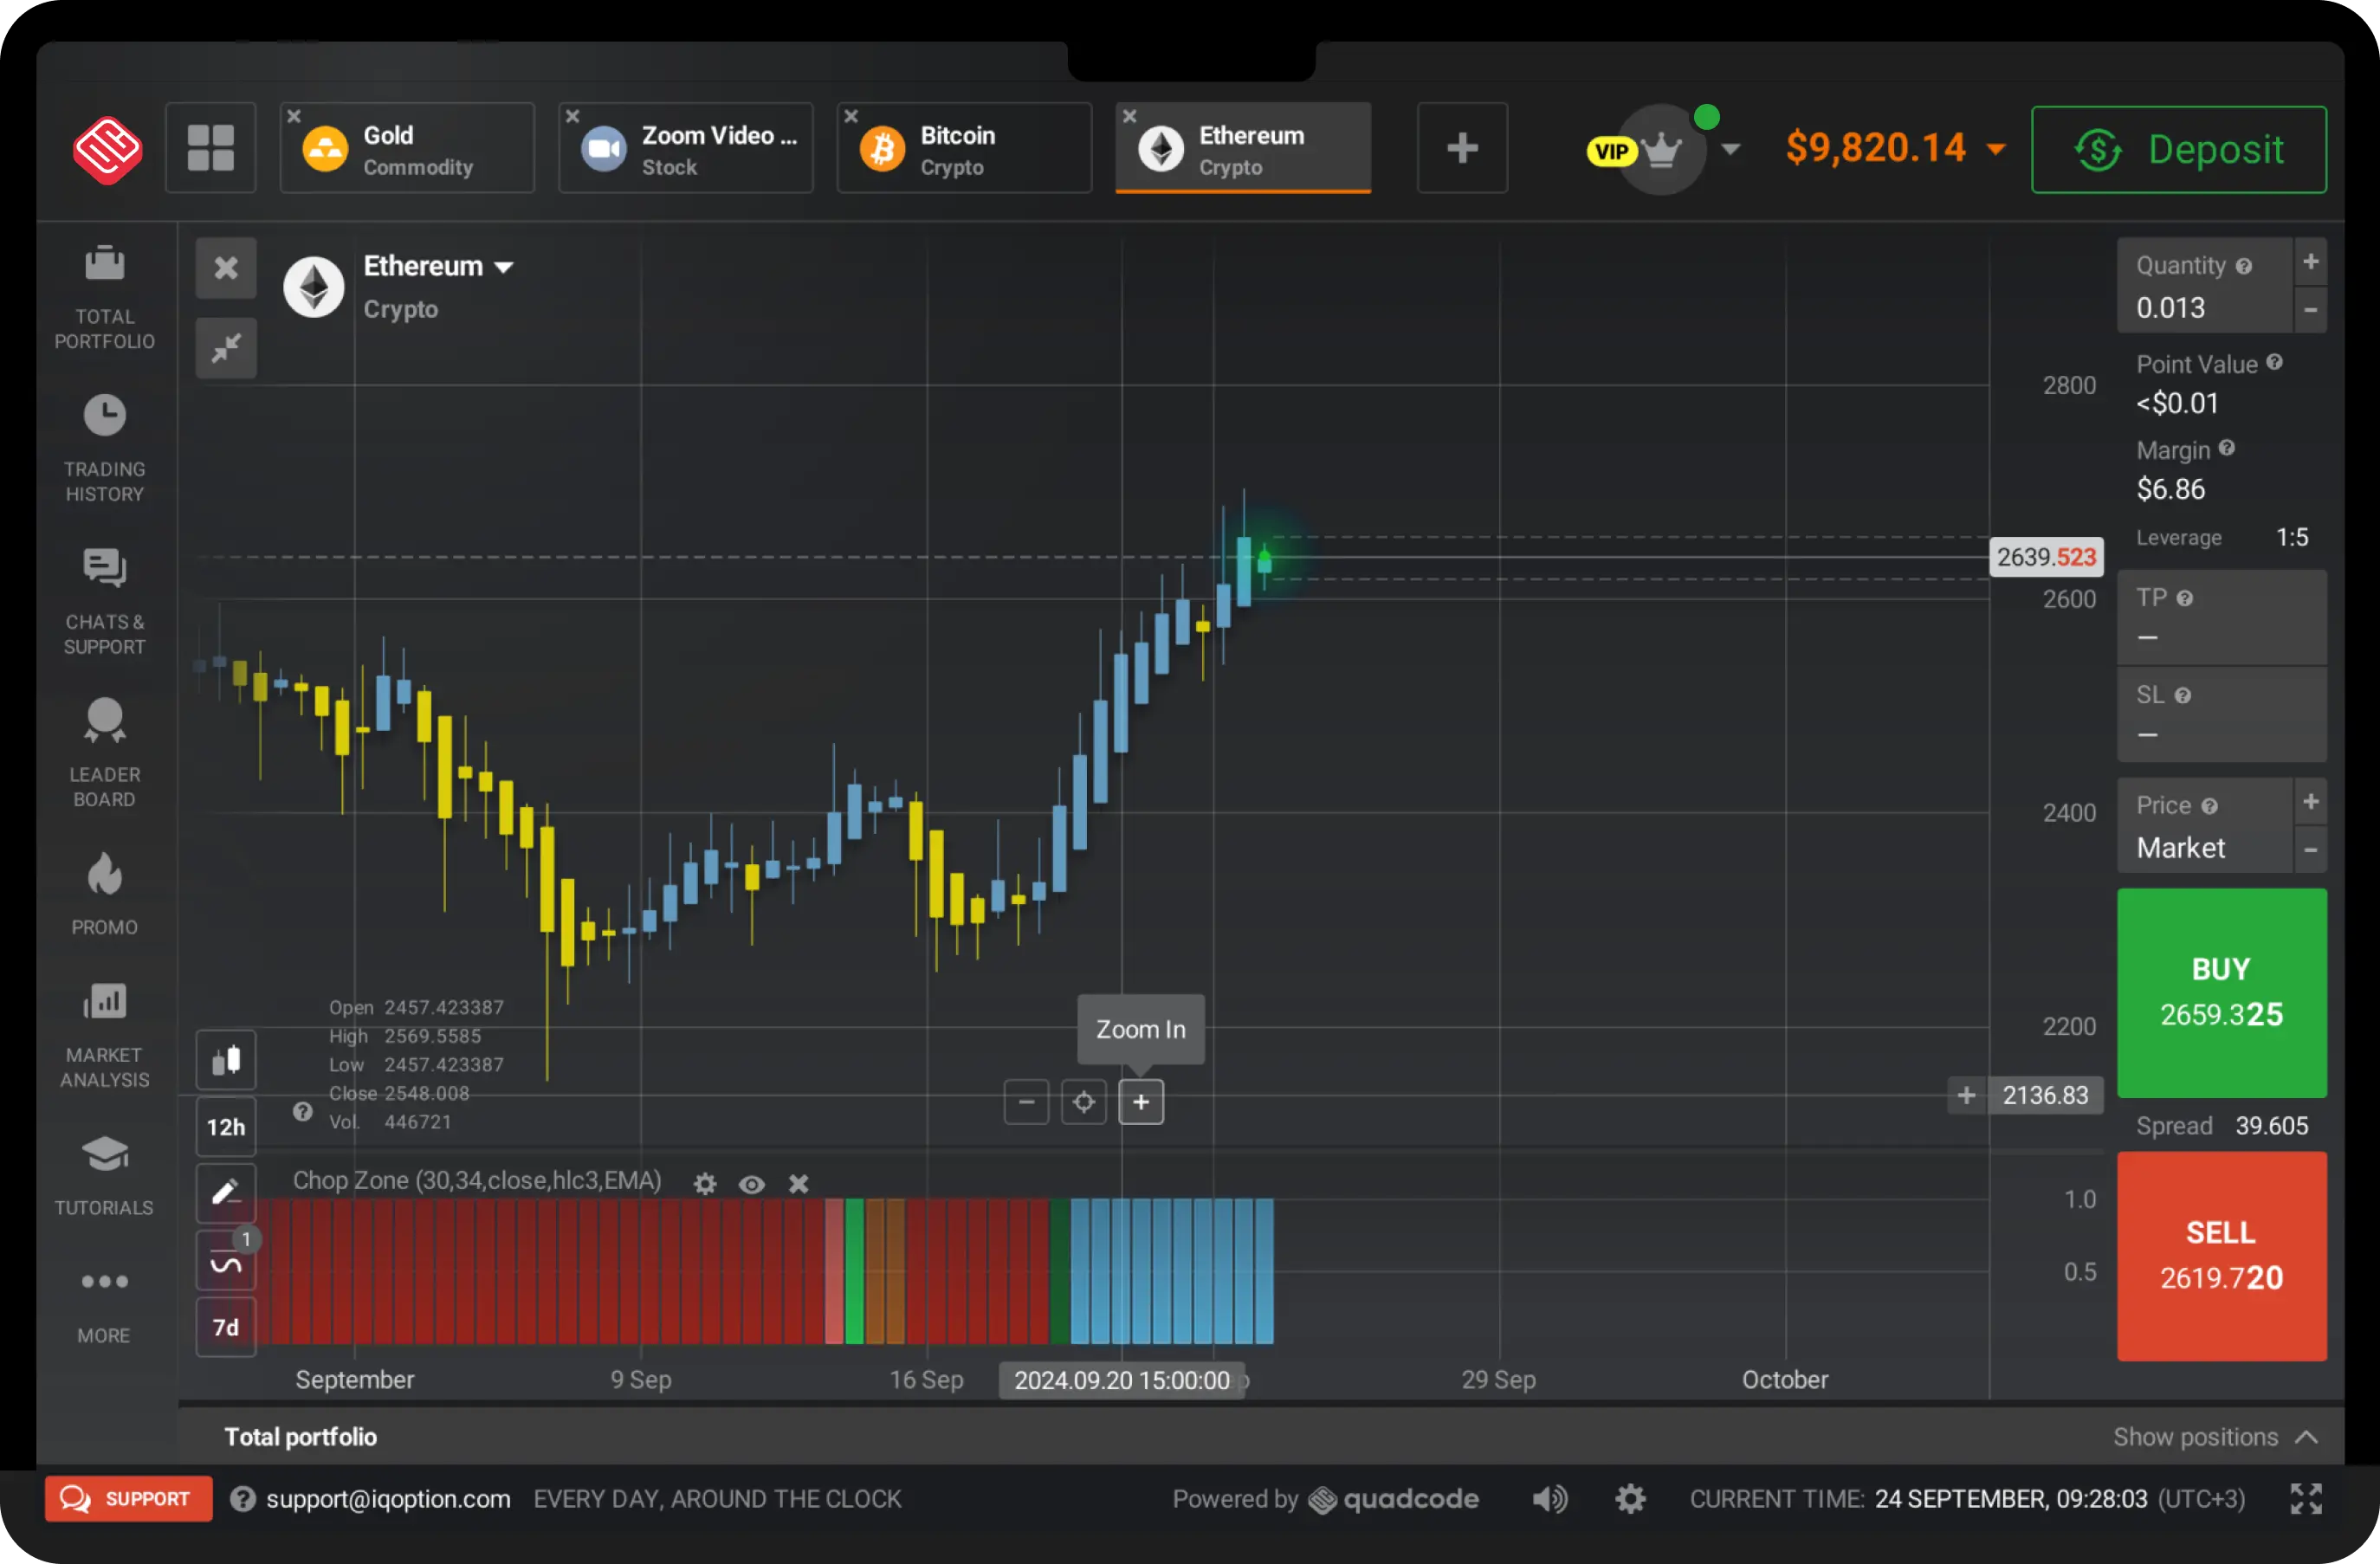Toggle fullscreen mode icon

(x=2306, y=1498)
